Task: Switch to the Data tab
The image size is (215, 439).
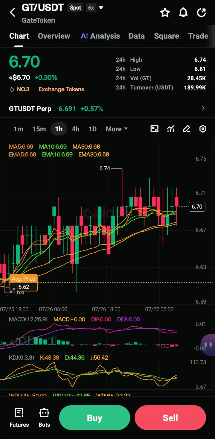Action: [137, 36]
